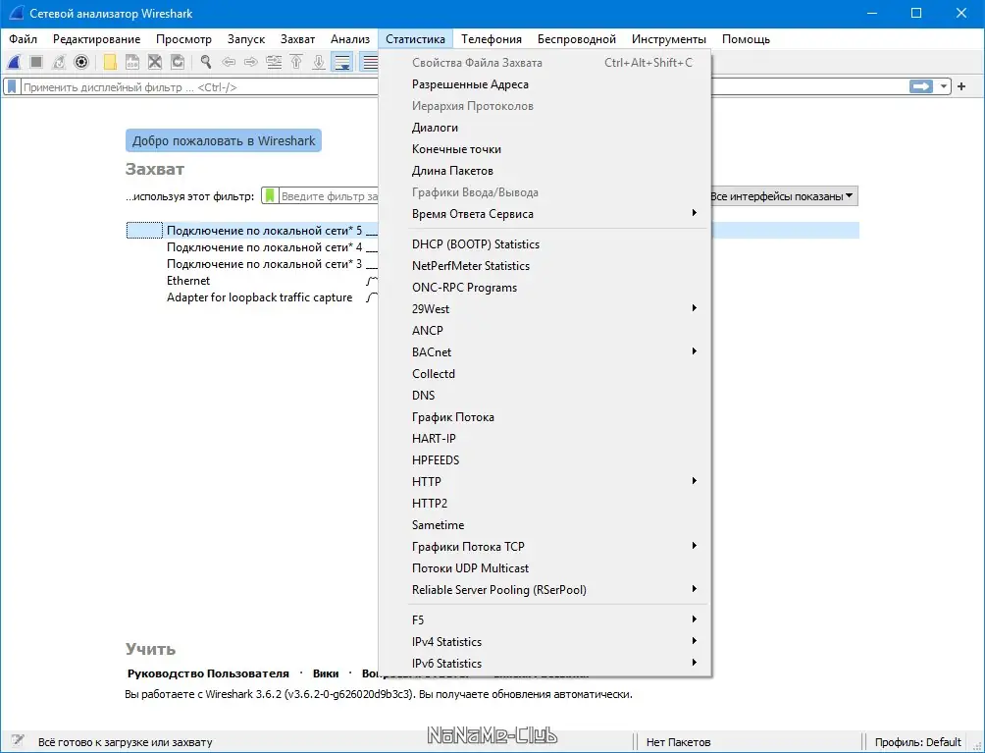Open the Запуск menu
Screen dimensions: 985x753
click(x=246, y=39)
